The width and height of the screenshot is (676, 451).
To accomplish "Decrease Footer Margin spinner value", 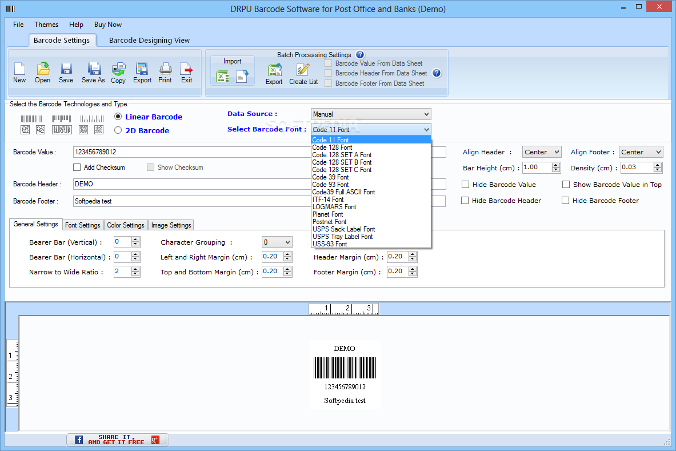I will (413, 274).
